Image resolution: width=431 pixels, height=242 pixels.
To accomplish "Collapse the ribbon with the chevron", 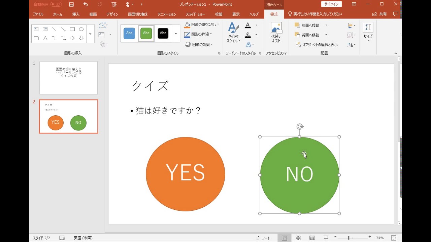I will click(x=396, y=53).
